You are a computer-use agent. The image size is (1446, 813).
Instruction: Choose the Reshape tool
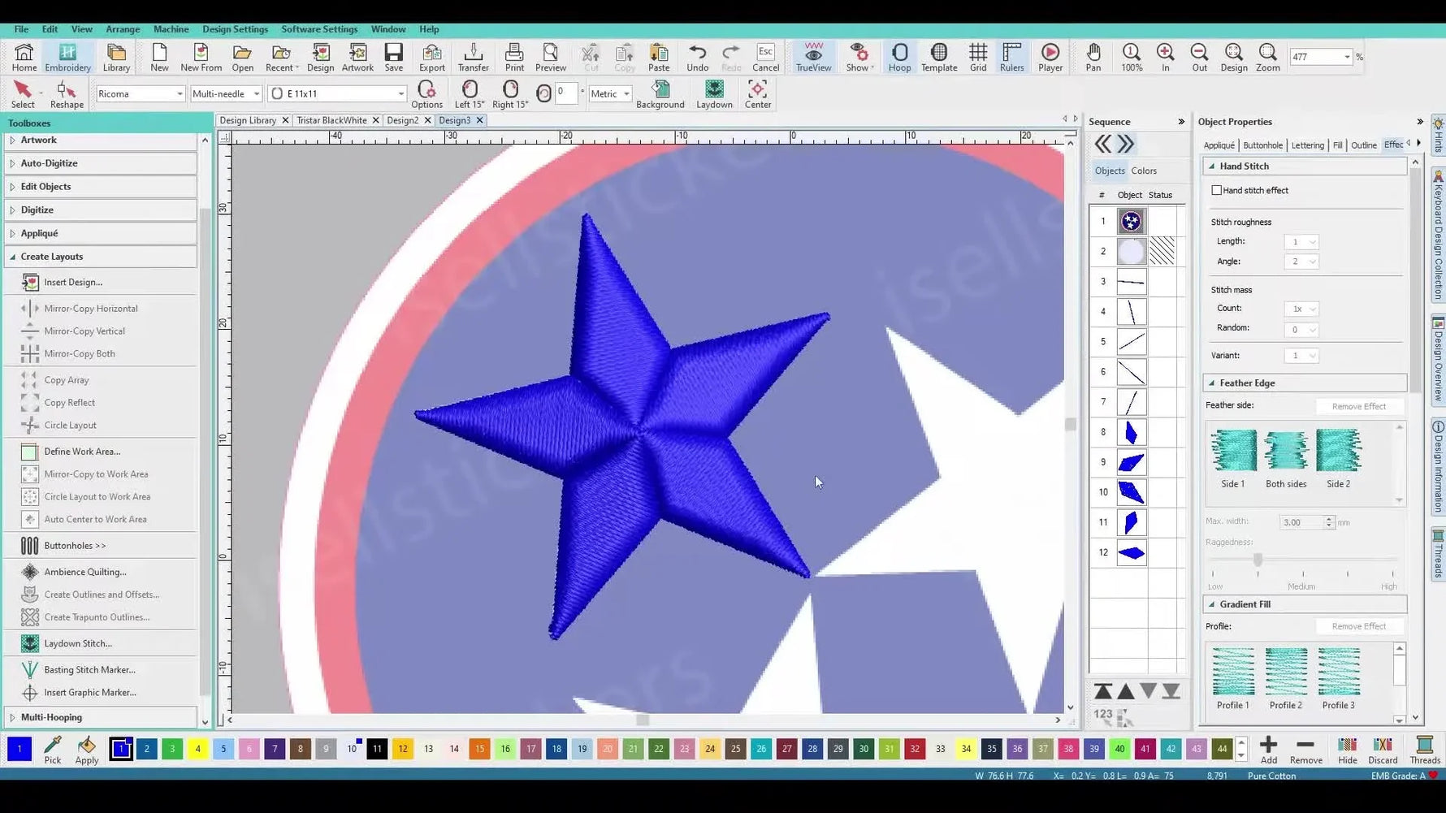(67, 93)
